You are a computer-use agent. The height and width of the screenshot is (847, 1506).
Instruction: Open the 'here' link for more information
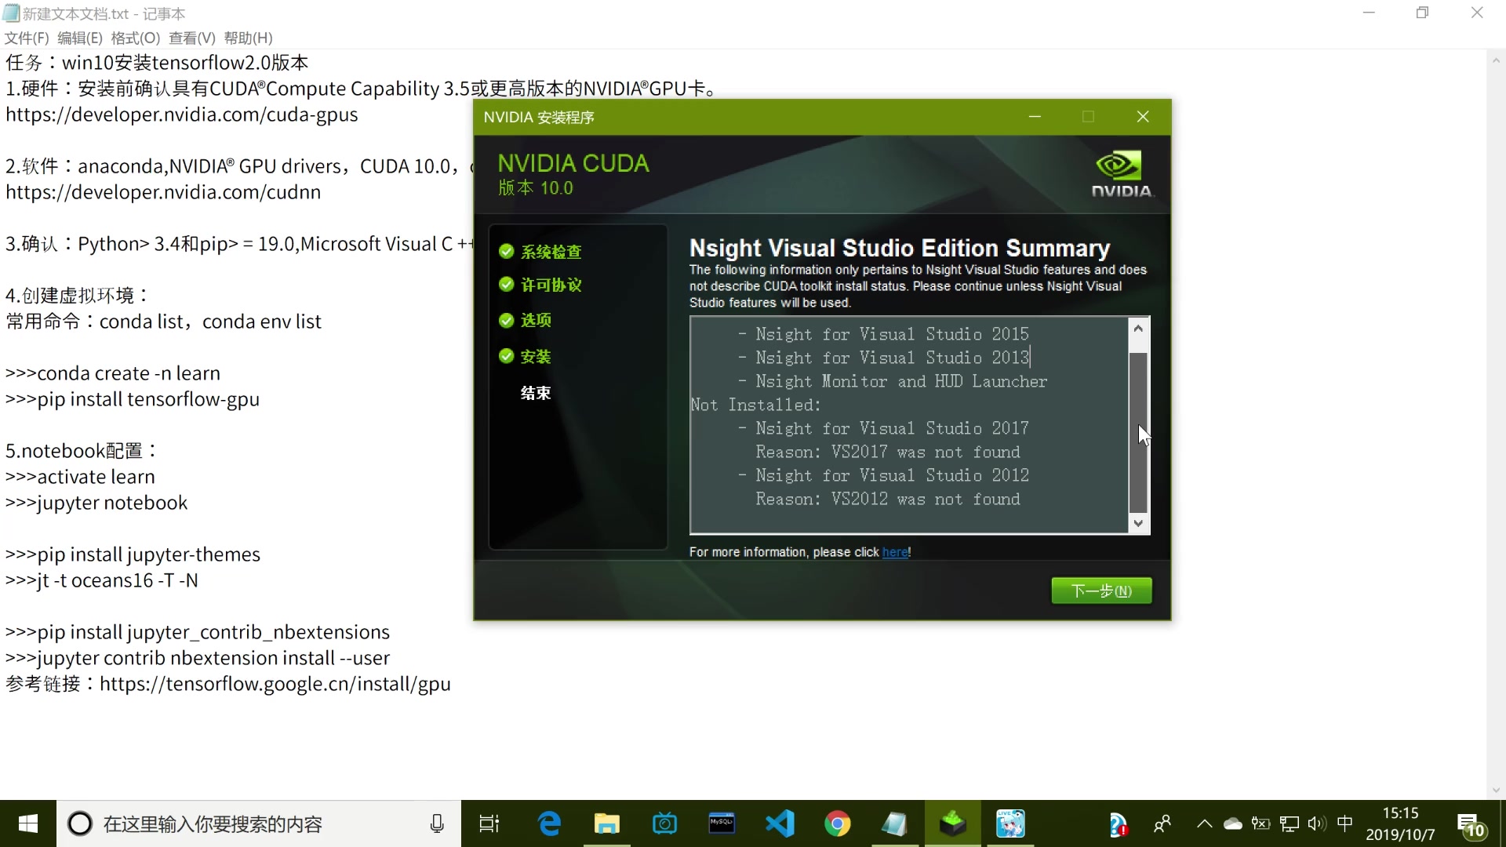894,552
